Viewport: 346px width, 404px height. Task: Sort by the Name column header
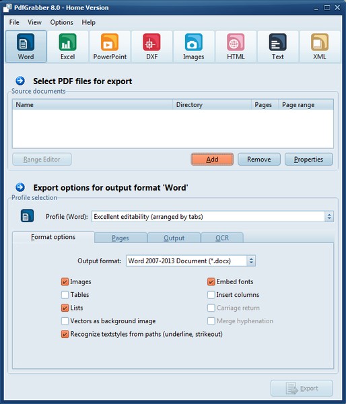coord(92,104)
